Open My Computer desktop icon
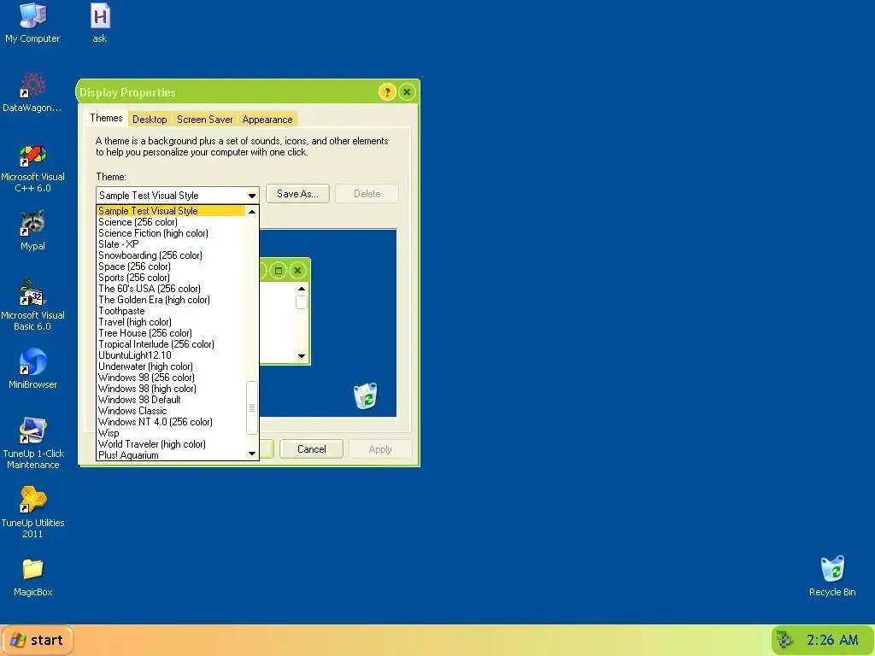This screenshot has width=875, height=656. [x=32, y=23]
